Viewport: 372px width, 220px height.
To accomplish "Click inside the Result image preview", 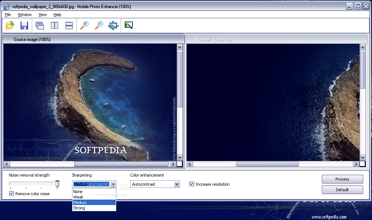I will coord(273,102).
